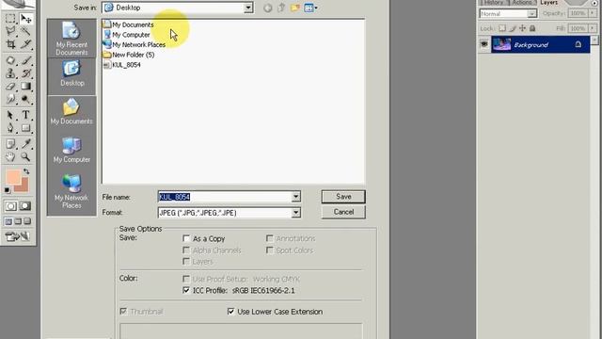Select the Eyedropper tool
The width and height of the screenshot is (602, 339).
(25, 144)
